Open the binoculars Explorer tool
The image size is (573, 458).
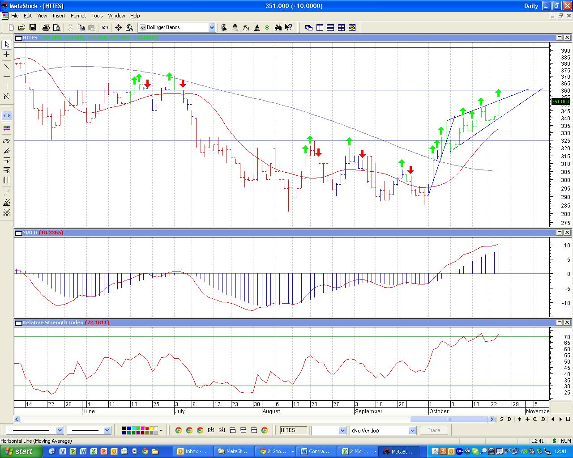[x=278, y=28]
